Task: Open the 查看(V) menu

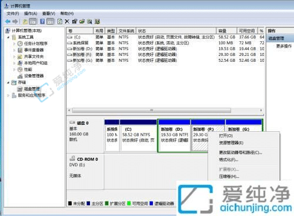Action: click(49, 14)
